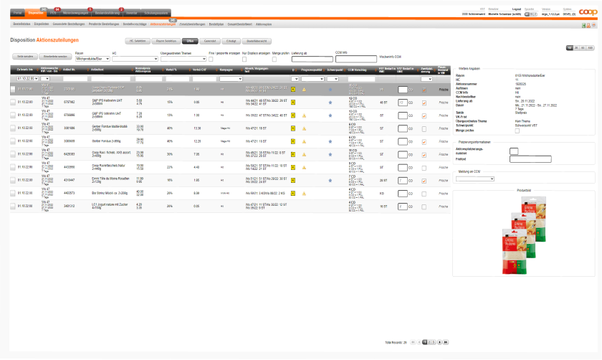Click the Rayon Selektion button

point(166,41)
